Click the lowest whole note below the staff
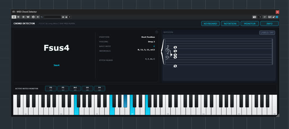The image size is (289, 129). coord(175,66)
